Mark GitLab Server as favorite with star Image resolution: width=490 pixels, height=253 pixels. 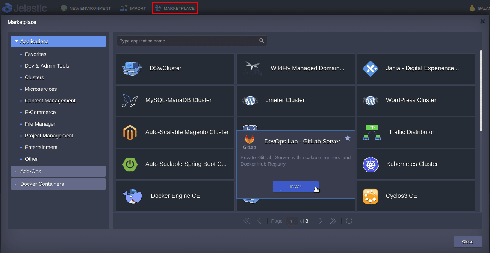348,138
